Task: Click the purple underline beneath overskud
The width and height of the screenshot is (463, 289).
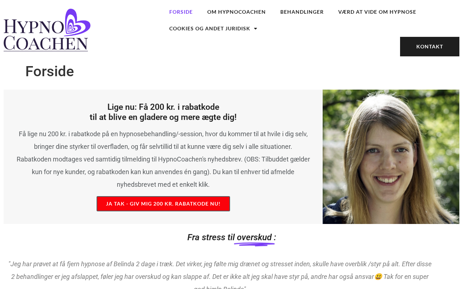Action: point(254,245)
